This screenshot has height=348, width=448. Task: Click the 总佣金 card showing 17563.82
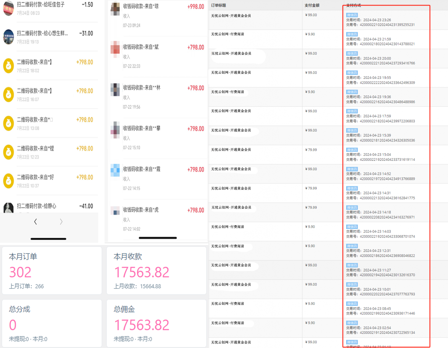coord(156,323)
